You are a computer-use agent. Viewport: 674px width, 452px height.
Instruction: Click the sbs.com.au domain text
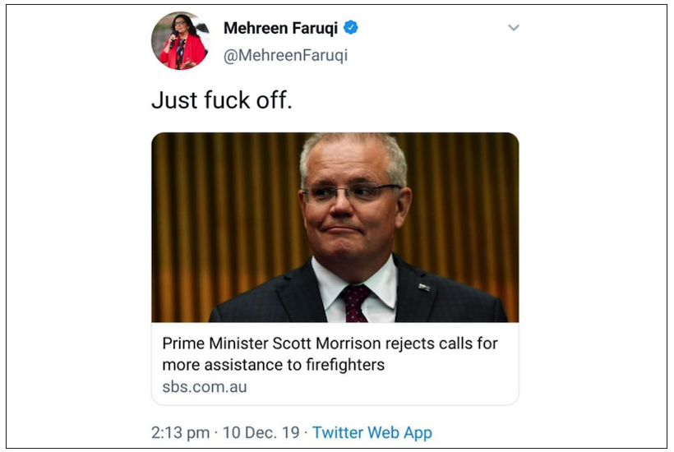pos(205,385)
